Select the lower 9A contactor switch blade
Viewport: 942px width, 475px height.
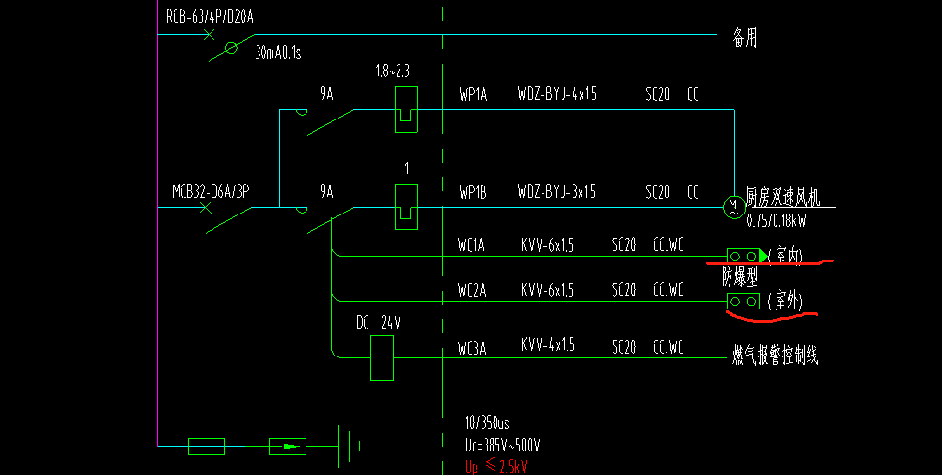[x=330, y=220]
